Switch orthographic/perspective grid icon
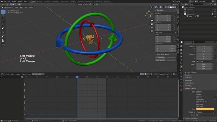The width and height of the screenshot is (217, 122). pyautogui.click(x=152, y=31)
